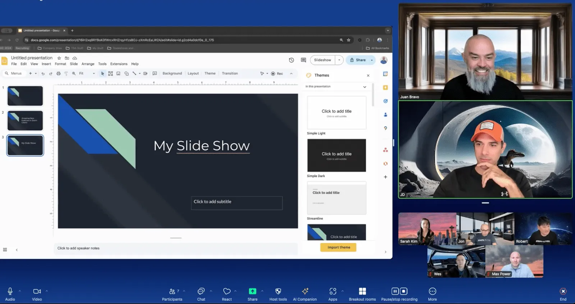Open version history clock icon
Screen dimensions: 575x304
291,60
